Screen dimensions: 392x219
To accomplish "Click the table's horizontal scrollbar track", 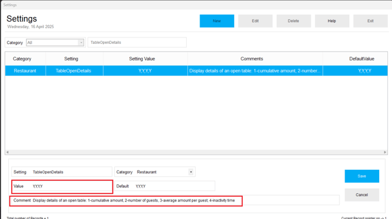I will [x=196, y=152].
